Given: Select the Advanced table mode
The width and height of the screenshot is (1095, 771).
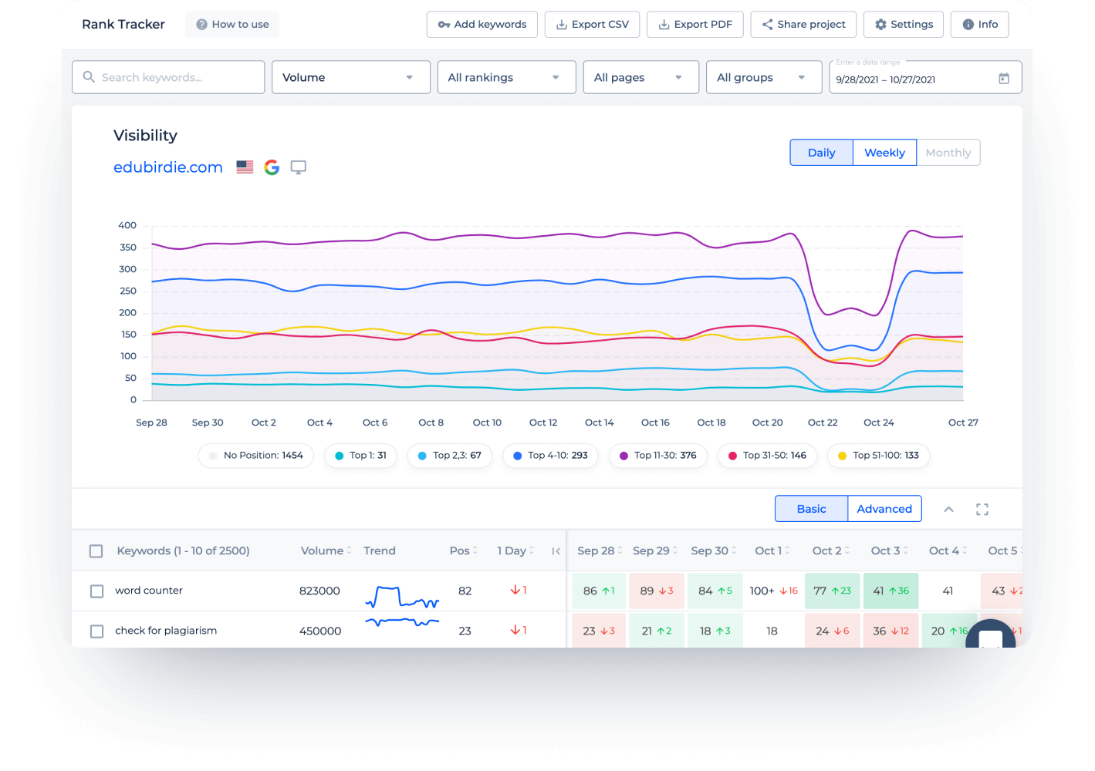Looking at the screenshot, I should (x=884, y=509).
